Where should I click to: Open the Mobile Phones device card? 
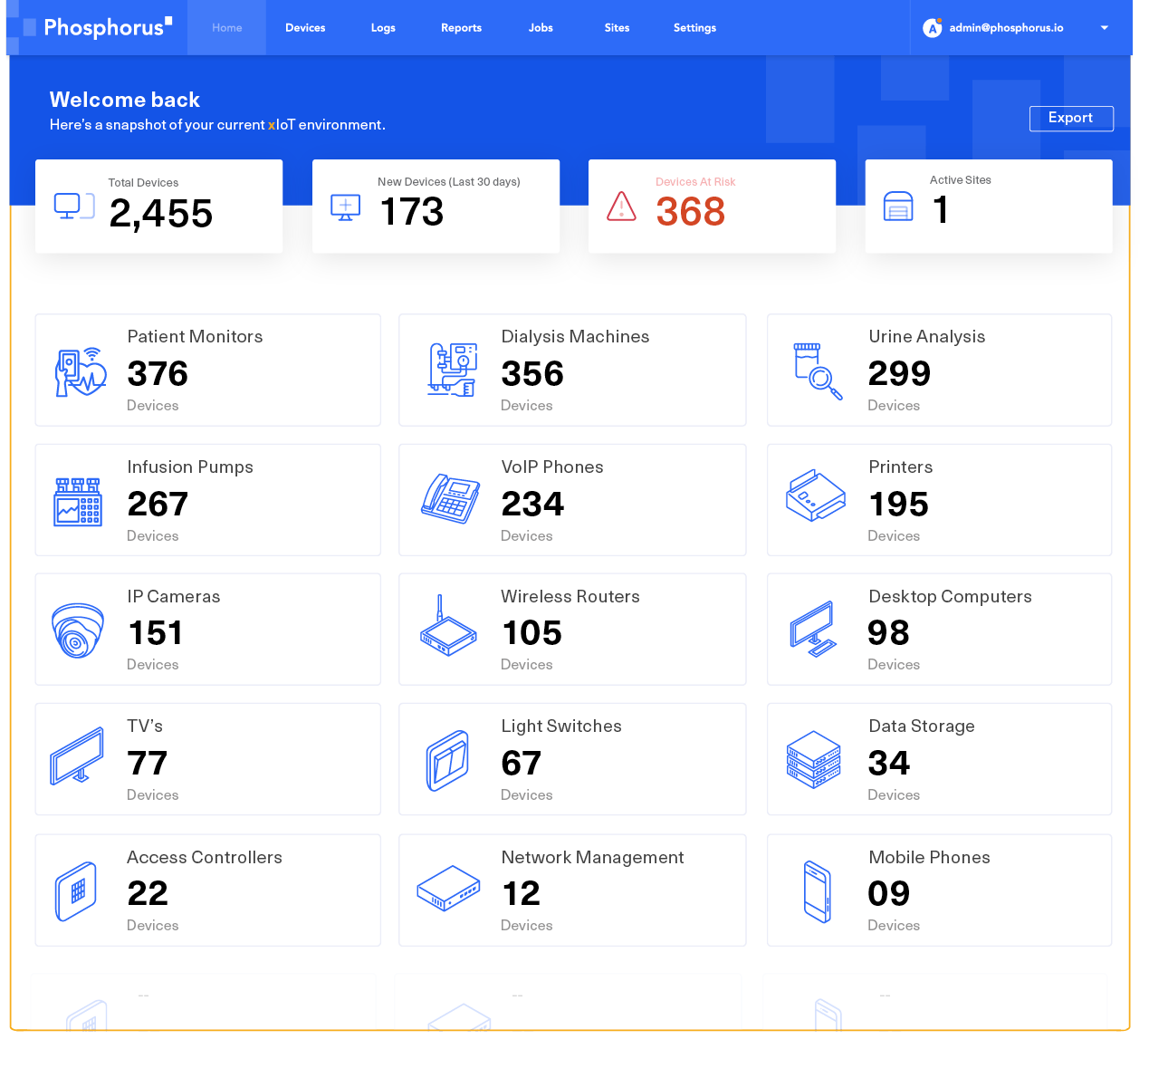click(x=938, y=890)
